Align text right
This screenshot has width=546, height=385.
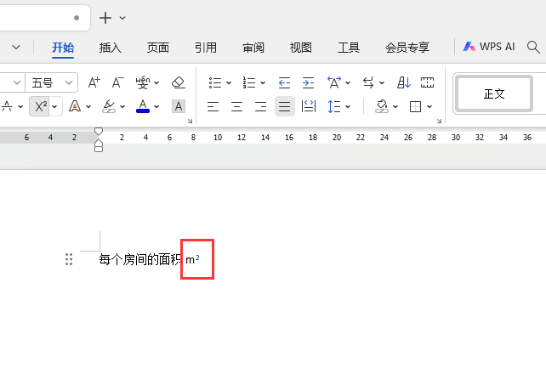coord(260,106)
